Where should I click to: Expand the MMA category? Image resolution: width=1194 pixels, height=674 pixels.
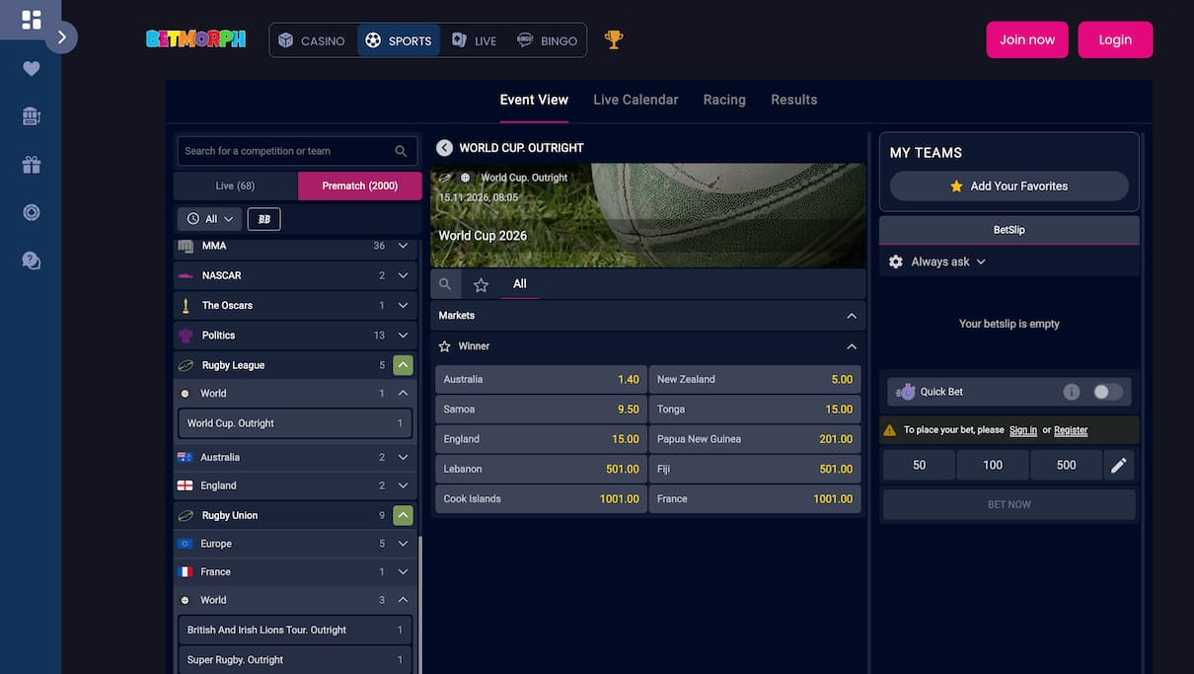(x=403, y=245)
